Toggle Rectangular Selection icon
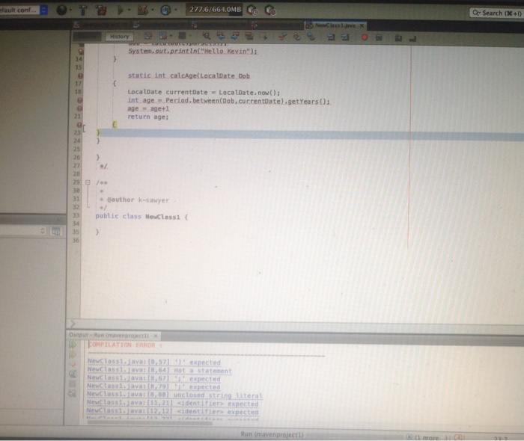The image size is (524, 441). pos(263,36)
